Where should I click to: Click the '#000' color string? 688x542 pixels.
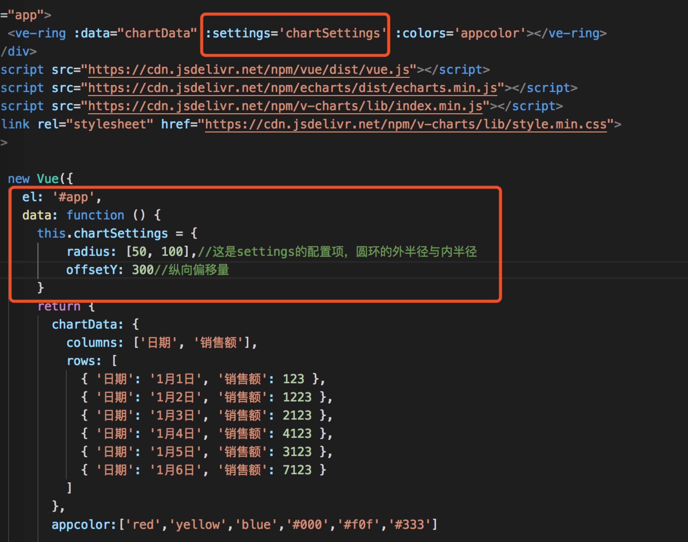(x=307, y=525)
